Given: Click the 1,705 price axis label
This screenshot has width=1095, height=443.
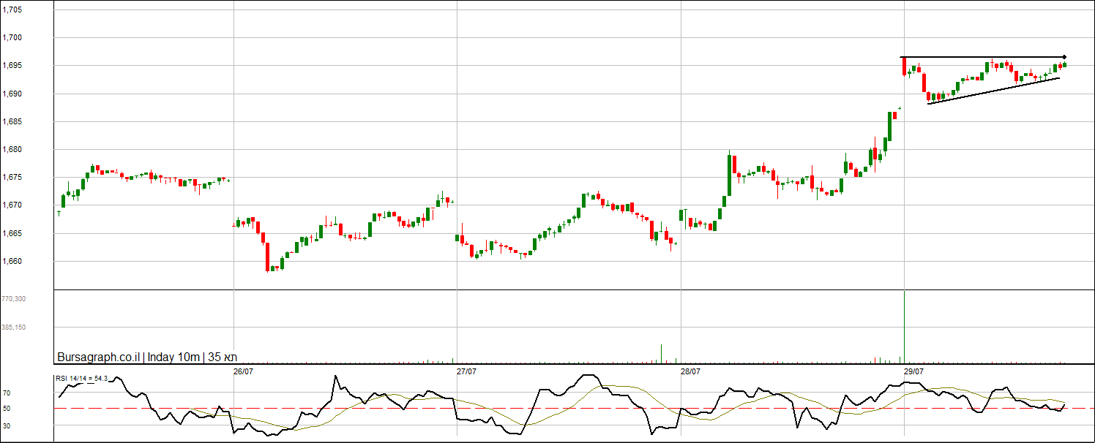Looking at the screenshot, I should pyautogui.click(x=12, y=10).
